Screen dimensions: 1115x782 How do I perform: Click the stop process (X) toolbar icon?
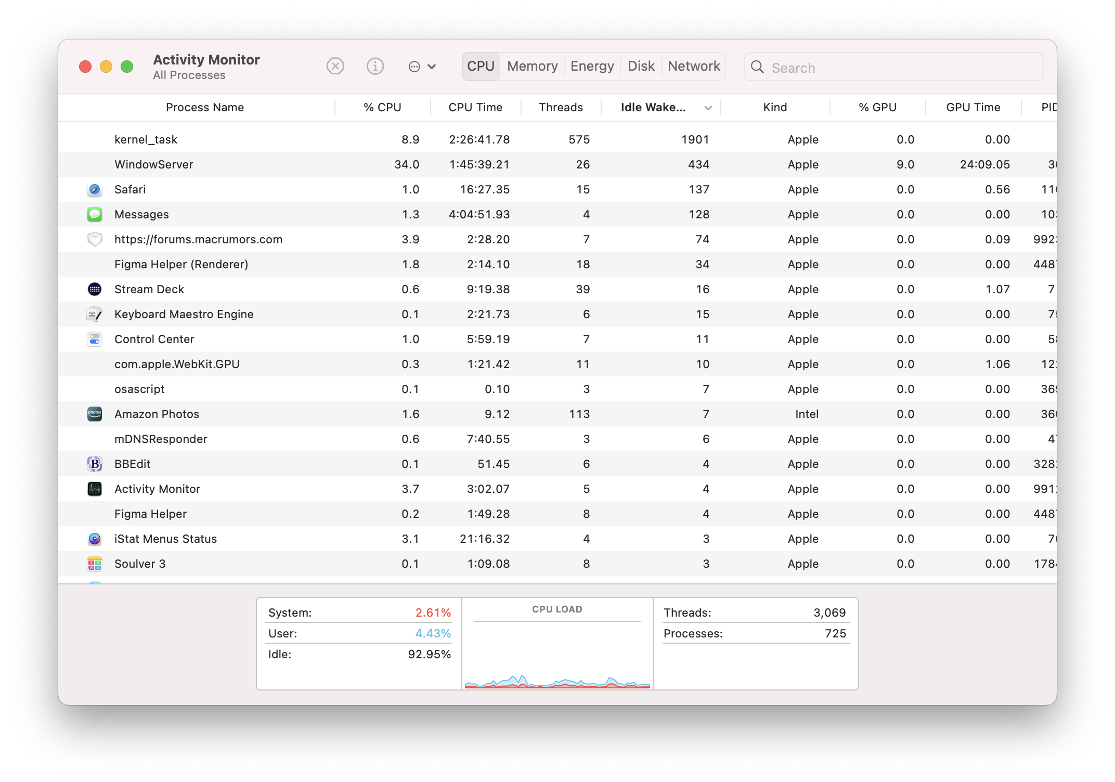tap(335, 67)
